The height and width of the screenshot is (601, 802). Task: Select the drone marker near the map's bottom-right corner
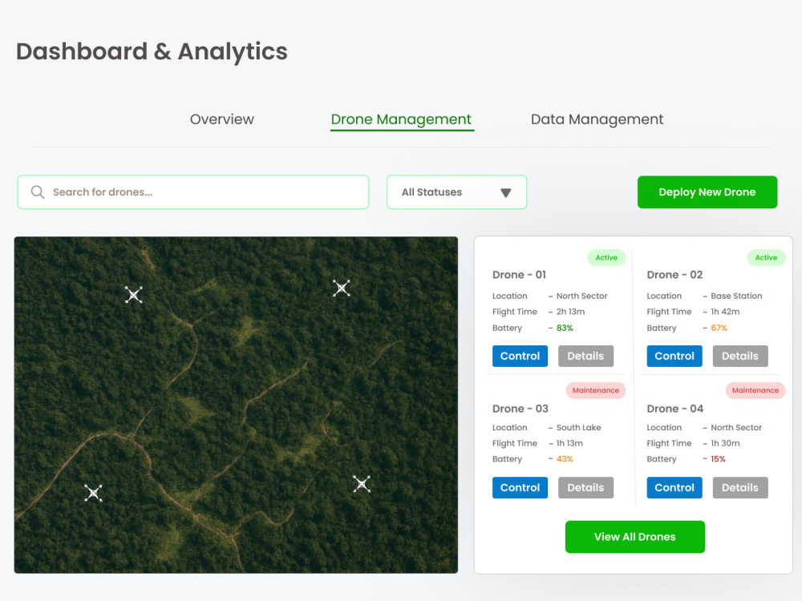[x=362, y=484]
